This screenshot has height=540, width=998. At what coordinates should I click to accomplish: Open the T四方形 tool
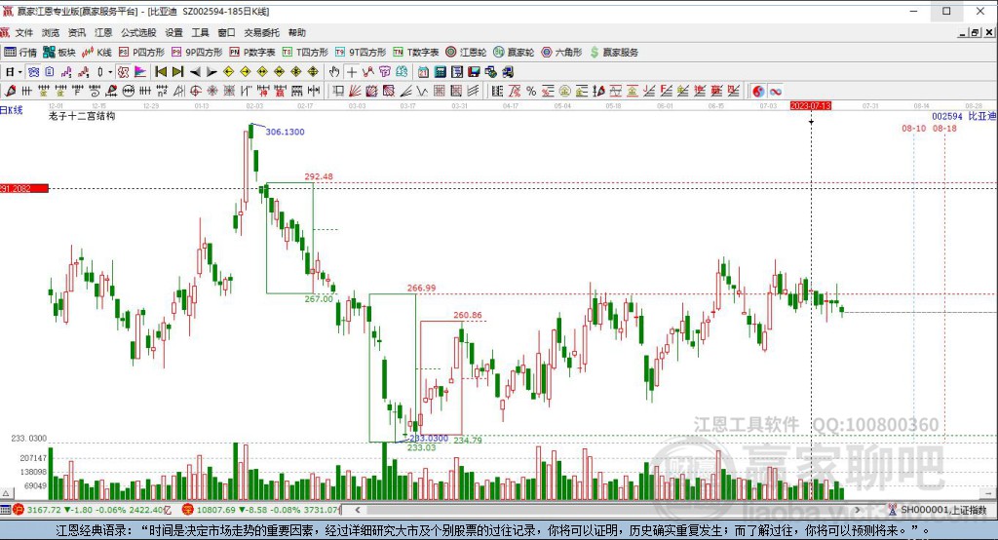coord(304,53)
